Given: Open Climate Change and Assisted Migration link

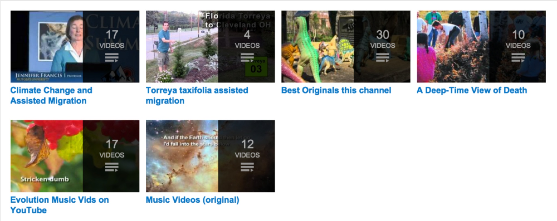Looking at the screenshot, I should (51, 95).
